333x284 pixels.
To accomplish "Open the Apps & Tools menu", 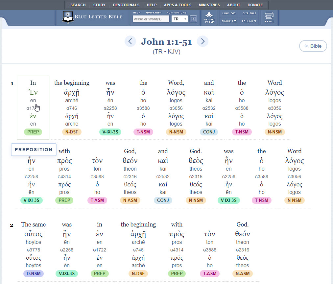I will pyautogui.click(x=178, y=5).
